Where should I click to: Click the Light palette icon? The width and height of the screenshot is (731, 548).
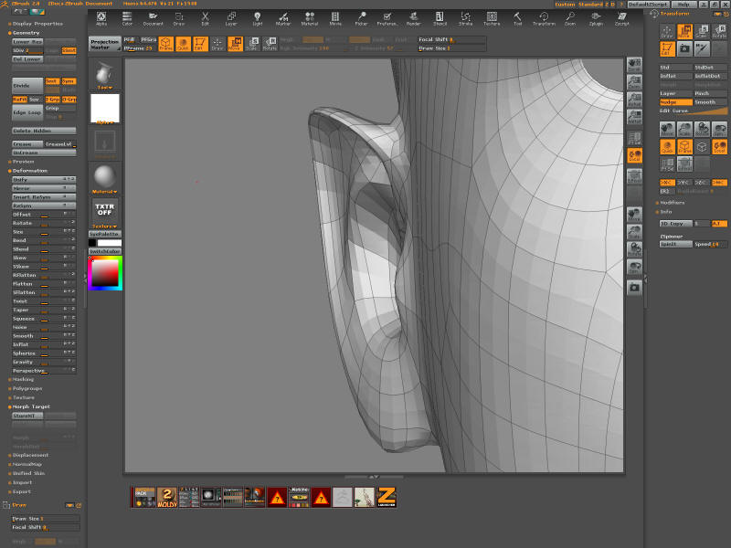(x=257, y=17)
